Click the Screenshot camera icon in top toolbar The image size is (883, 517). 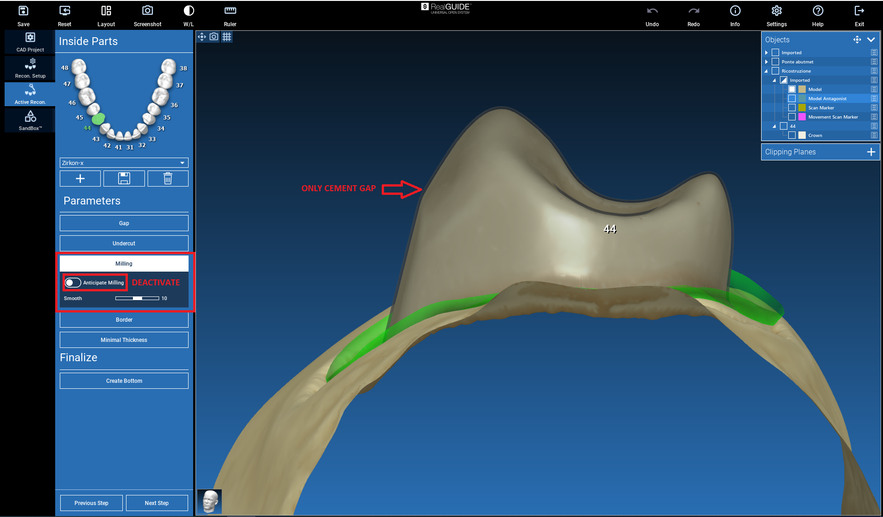(147, 11)
